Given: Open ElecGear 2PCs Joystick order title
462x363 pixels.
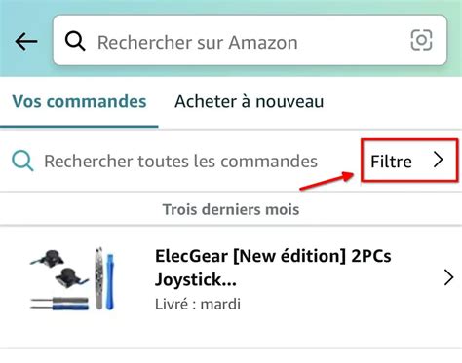Looking at the screenshot, I should tap(273, 268).
